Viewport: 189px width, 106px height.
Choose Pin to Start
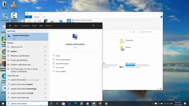[60, 67]
